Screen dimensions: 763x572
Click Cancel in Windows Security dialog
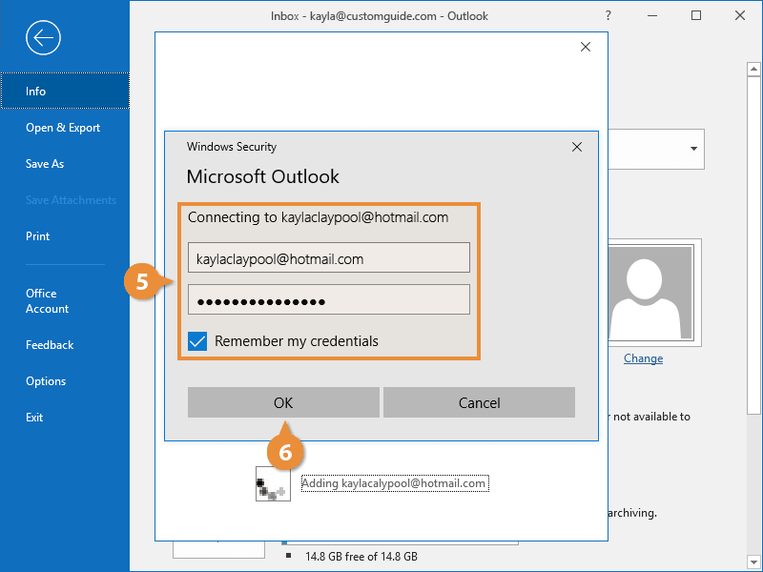click(480, 402)
